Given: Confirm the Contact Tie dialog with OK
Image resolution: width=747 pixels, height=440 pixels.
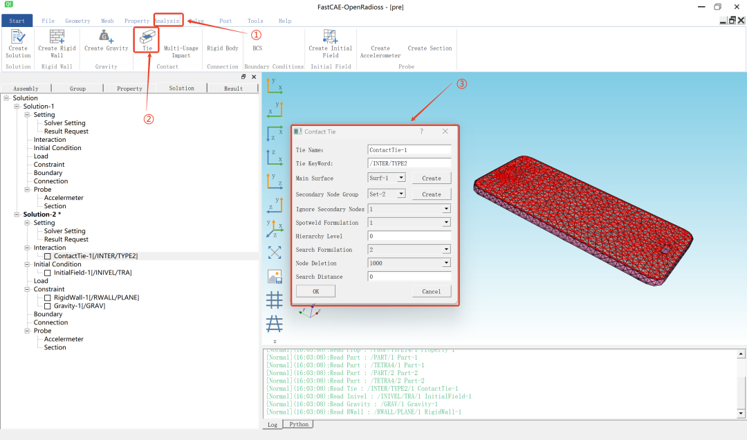Looking at the screenshot, I should pyautogui.click(x=315, y=291).
